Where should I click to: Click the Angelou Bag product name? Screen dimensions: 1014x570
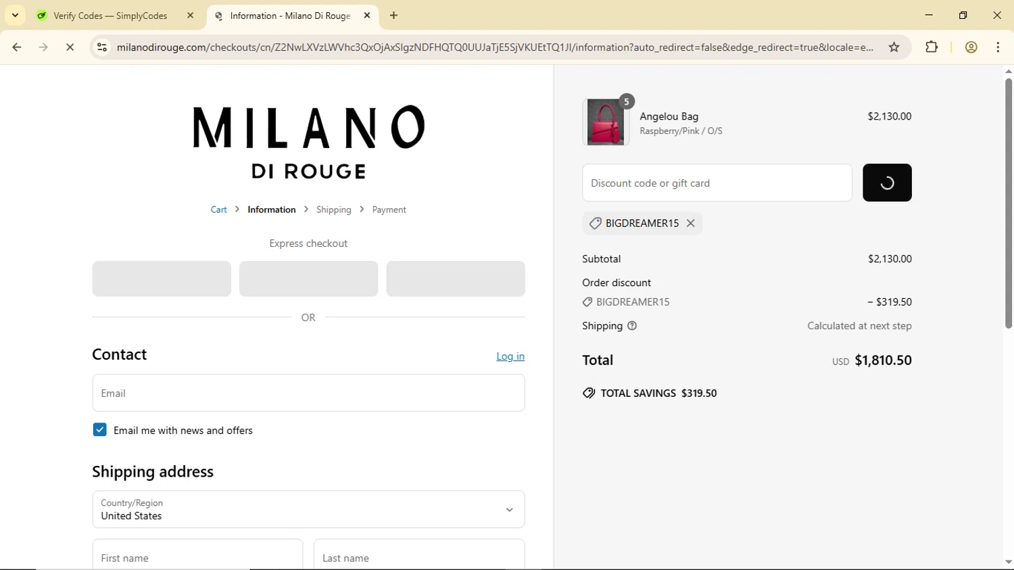click(669, 116)
